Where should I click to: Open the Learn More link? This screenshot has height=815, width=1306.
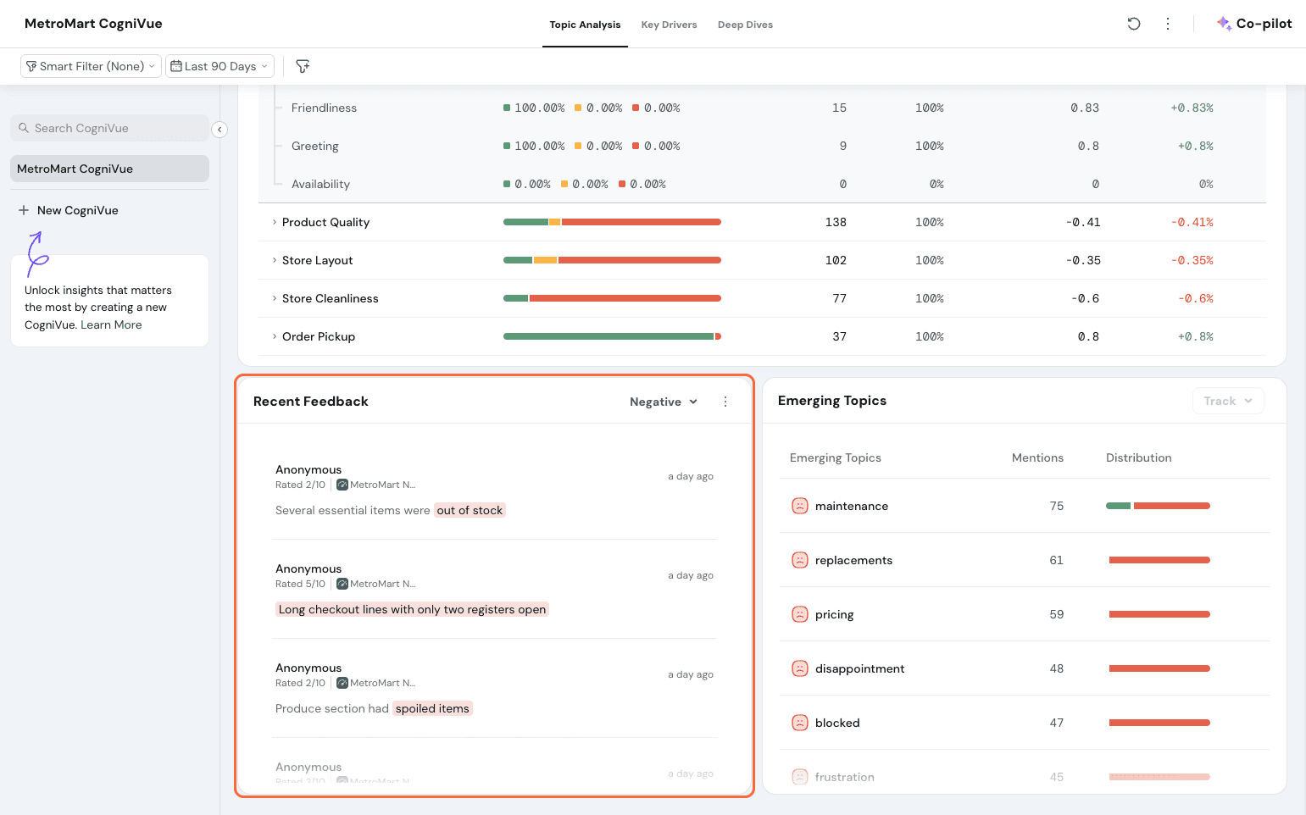pos(111,324)
